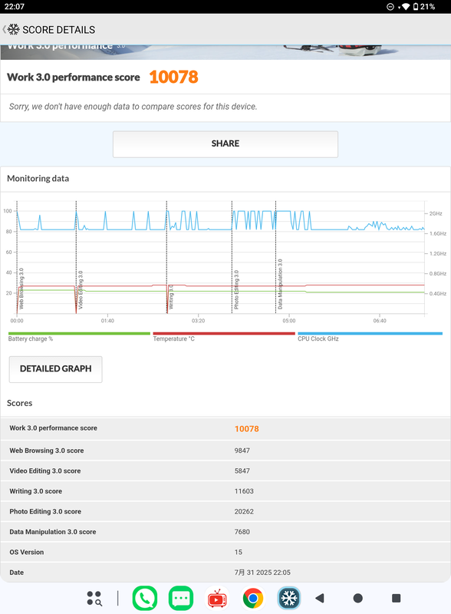Viewport: 451px width, 614px height.
Task: Tap the Android home circle button
Action: click(358, 598)
